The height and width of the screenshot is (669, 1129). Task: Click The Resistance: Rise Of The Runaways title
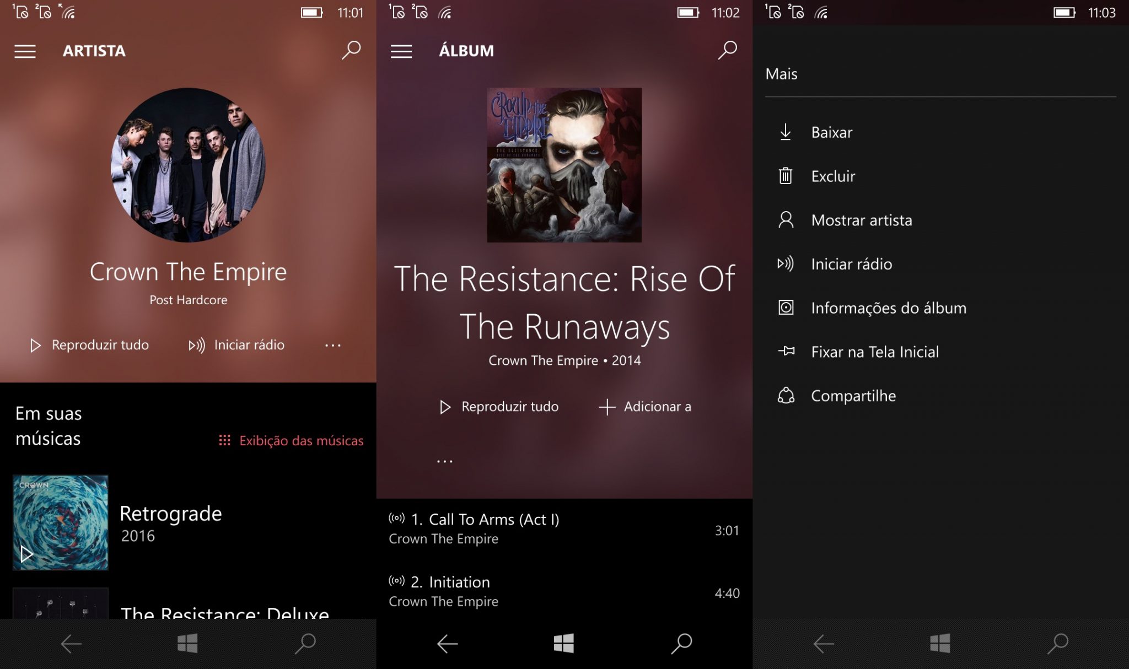coord(564,303)
